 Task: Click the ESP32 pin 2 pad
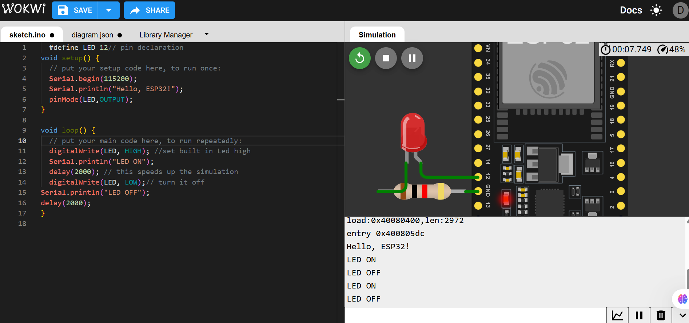click(x=621, y=206)
